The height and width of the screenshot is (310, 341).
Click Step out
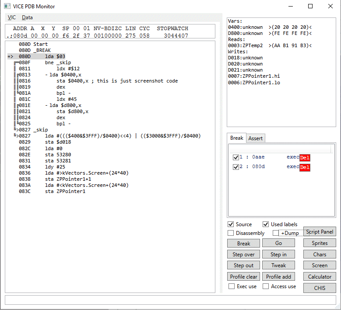(243, 265)
